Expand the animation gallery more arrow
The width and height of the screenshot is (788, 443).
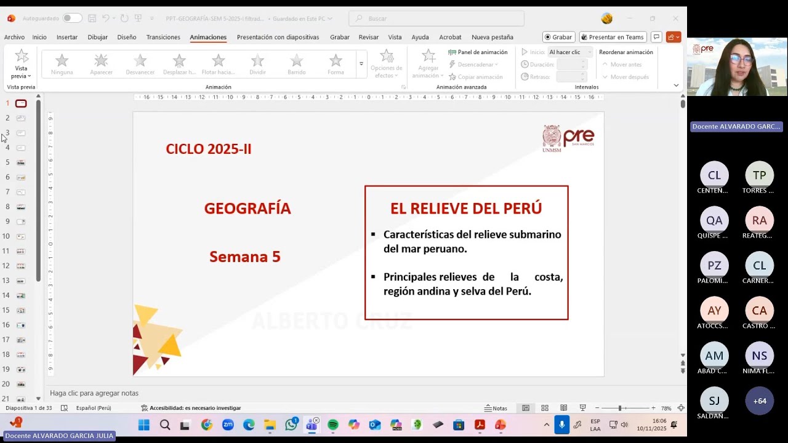(361, 64)
